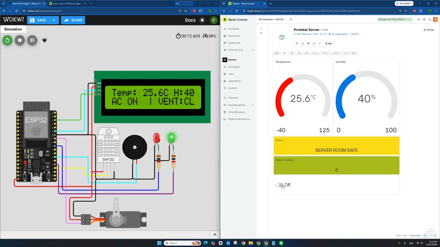Viewport: 440px width, 247px height.
Task: Stop the Wokwi simulation
Action: pos(20,40)
